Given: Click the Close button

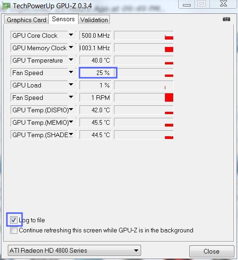Looking at the screenshot, I should tap(211, 251).
